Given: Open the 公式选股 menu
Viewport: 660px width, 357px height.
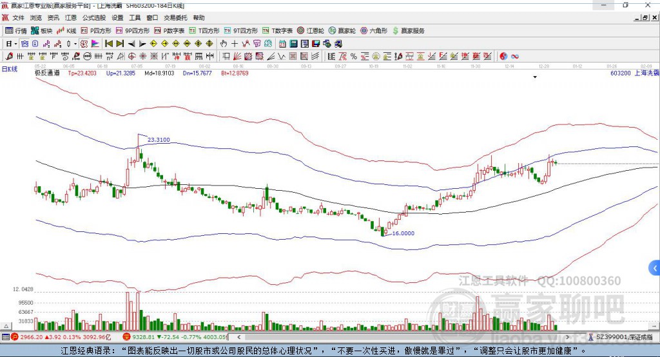Looking at the screenshot, I should [x=94, y=17].
